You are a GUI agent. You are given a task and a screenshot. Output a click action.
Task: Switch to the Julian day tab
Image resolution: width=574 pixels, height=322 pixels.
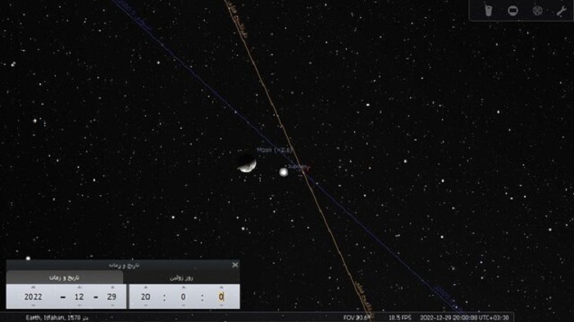pyautogui.click(x=181, y=278)
